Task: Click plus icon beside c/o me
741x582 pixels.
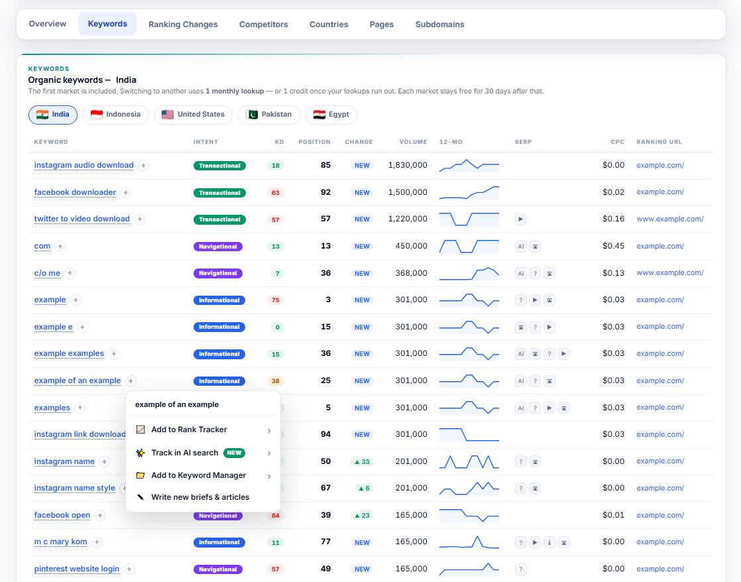Action: click(x=70, y=273)
